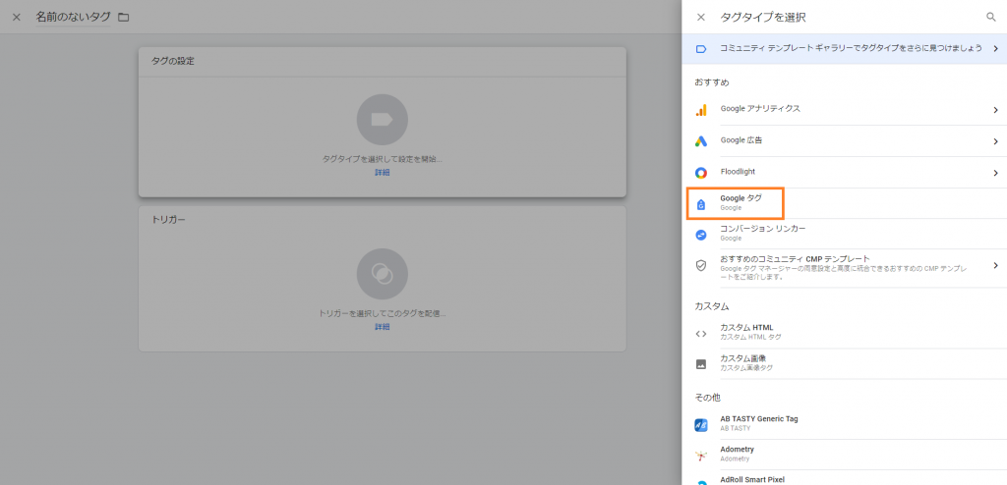Choose カスタム画像 tag type

point(844,363)
